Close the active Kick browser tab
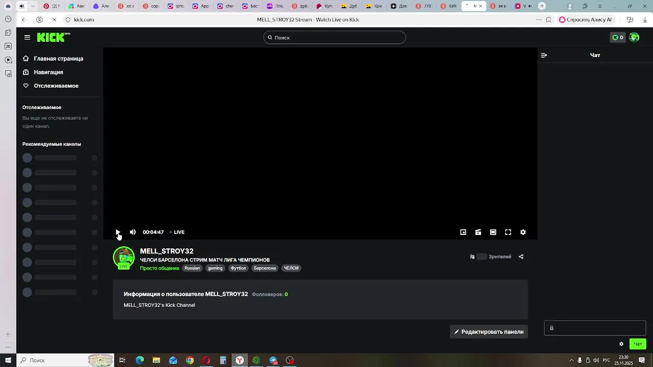The width and height of the screenshot is (653, 367). (x=480, y=6)
